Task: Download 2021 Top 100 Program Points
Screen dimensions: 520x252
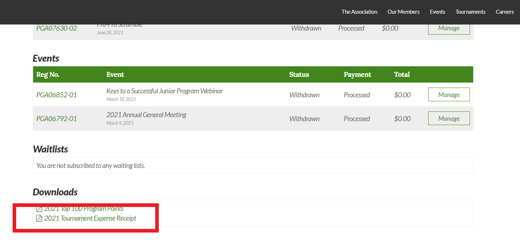Action: tap(84, 209)
